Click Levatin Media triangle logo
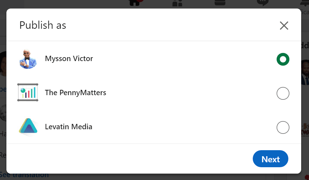Viewport: 309px width, 180px height. pos(28,127)
